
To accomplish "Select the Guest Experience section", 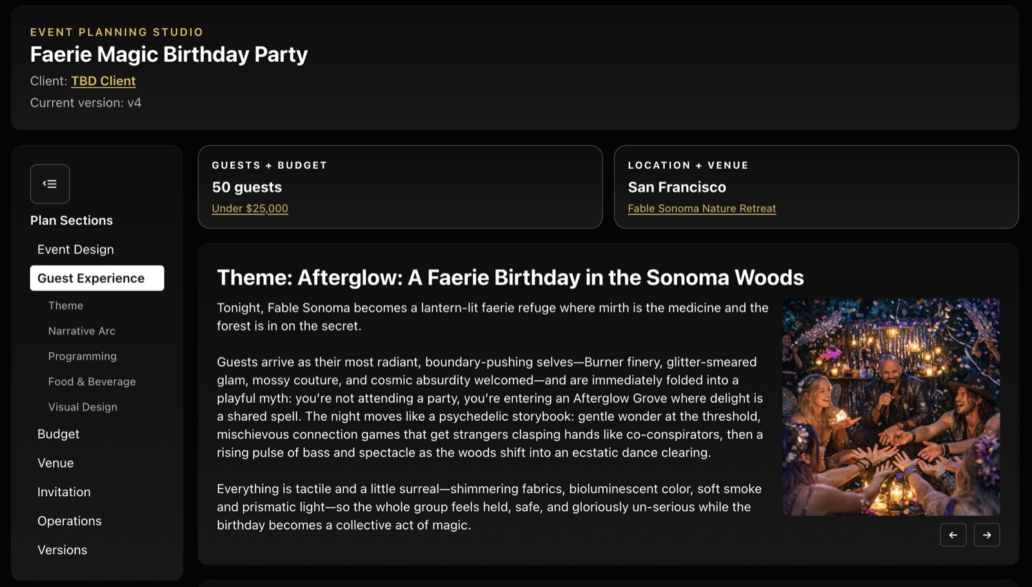I will coord(97,278).
